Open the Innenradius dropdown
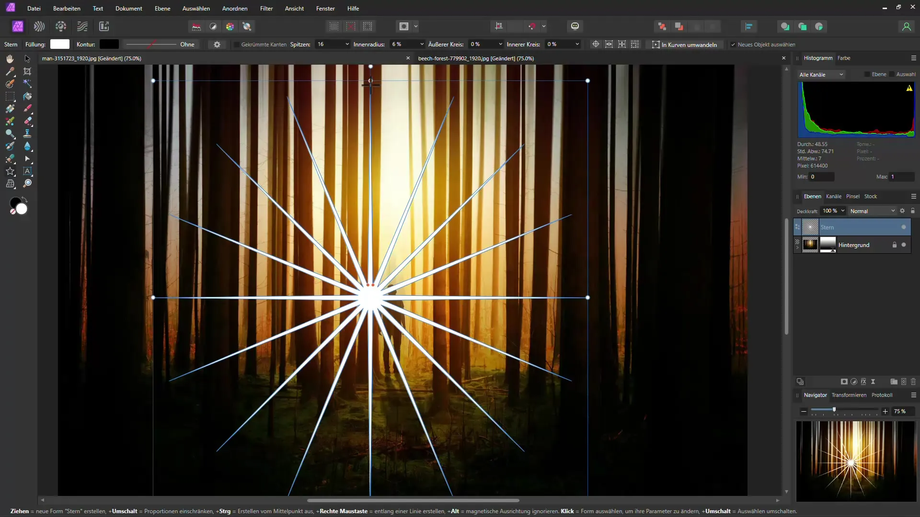This screenshot has width=920, height=517. pyautogui.click(x=422, y=44)
